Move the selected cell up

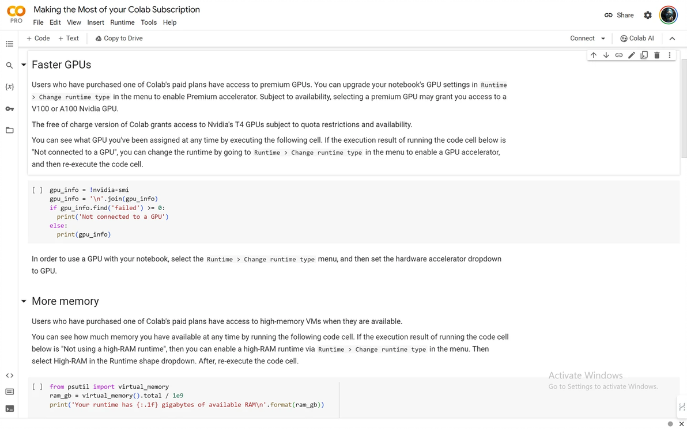594,55
